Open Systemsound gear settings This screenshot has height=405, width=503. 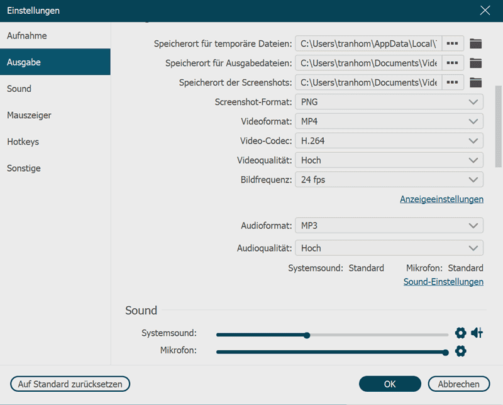[460, 333]
